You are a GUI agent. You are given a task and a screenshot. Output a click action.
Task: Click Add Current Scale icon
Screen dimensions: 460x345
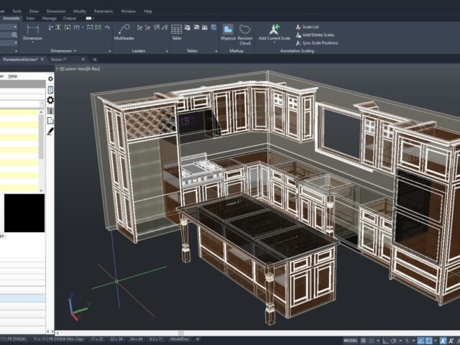coord(275,29)
